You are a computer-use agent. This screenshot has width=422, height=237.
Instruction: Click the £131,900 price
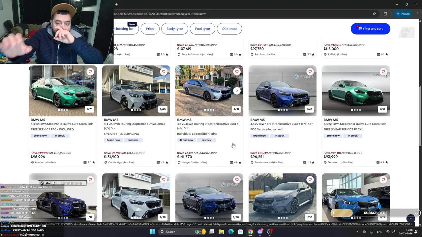click(x=111, y=157)
